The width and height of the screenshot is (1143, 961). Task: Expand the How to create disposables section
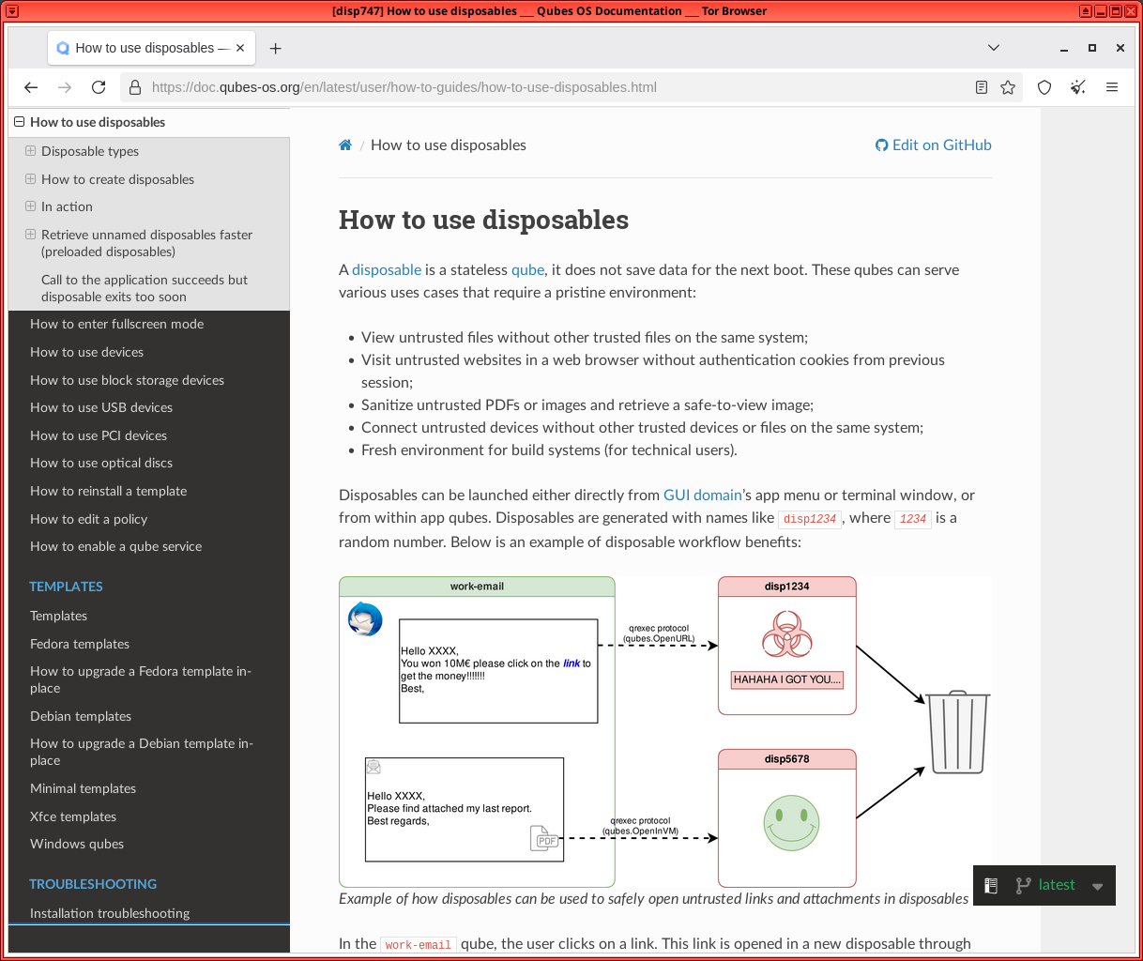pos(31,179)
